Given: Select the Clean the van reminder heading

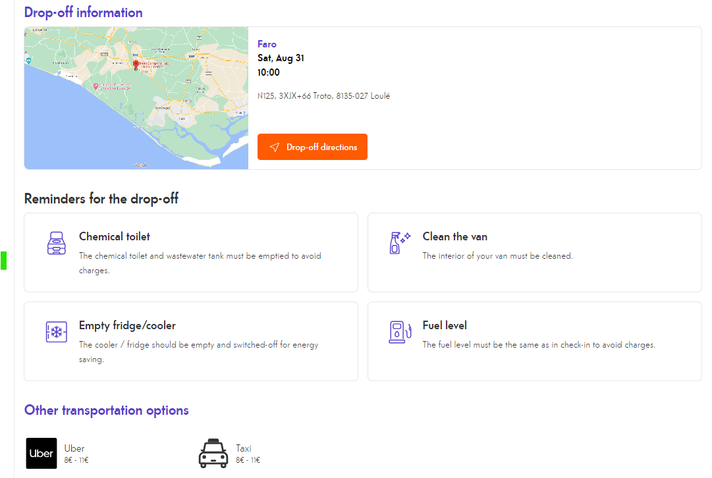Looking at the screenshot, I should pos(455,236).
